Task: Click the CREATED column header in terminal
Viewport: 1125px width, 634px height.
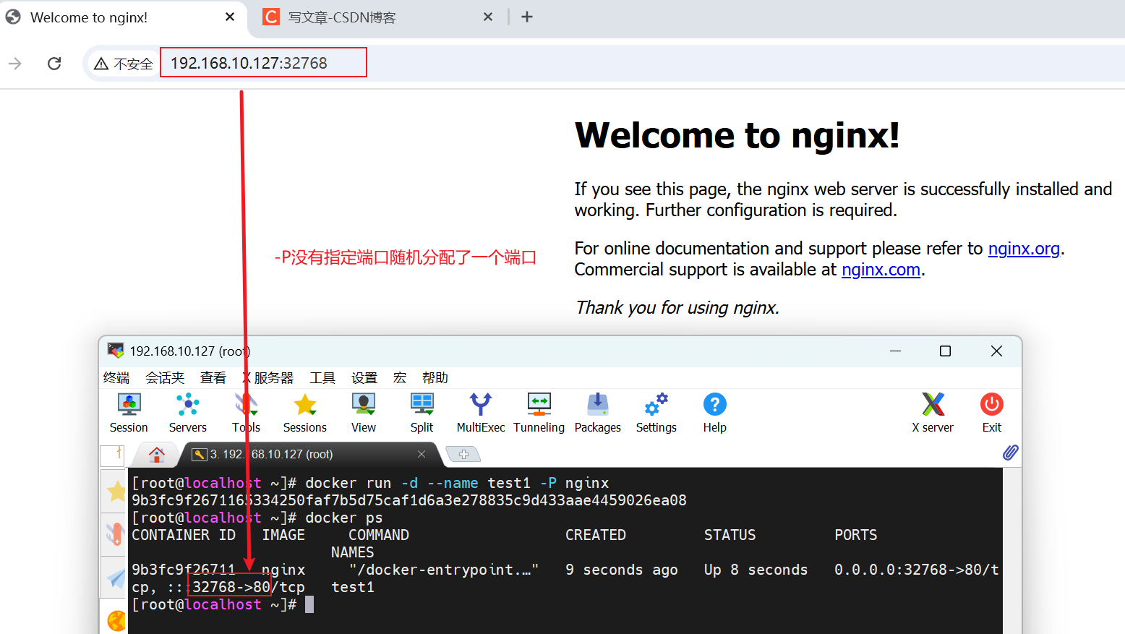Action: tap(596, 535)
